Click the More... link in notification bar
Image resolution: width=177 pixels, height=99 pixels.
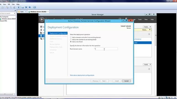144,30
